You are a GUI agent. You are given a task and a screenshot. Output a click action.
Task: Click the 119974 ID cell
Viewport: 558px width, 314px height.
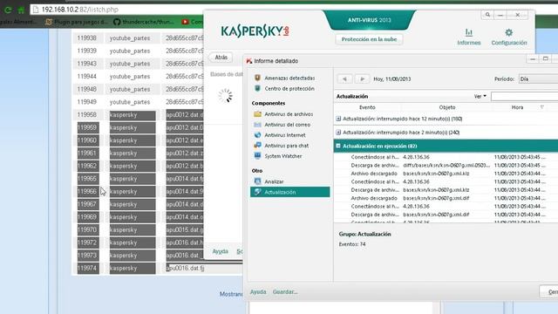click(87, 268)
